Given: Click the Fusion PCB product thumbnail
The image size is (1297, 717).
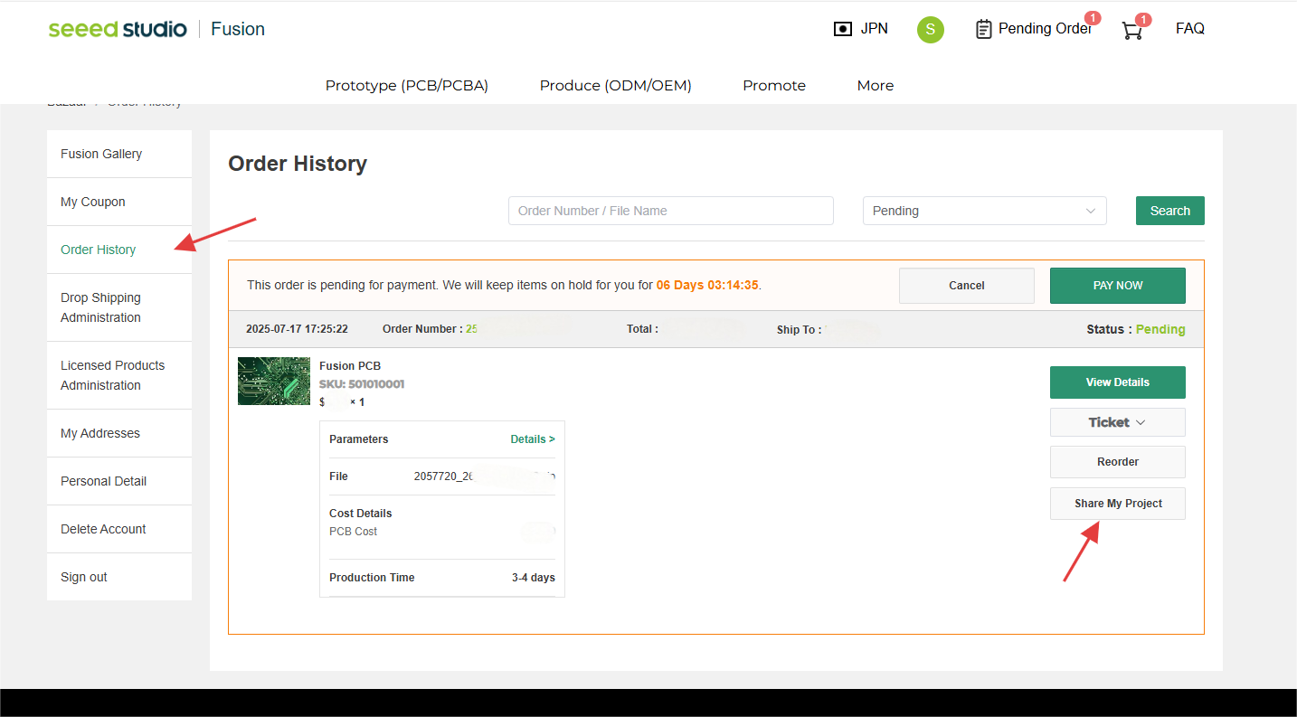Looking at the screenshot, I should 273,381.
